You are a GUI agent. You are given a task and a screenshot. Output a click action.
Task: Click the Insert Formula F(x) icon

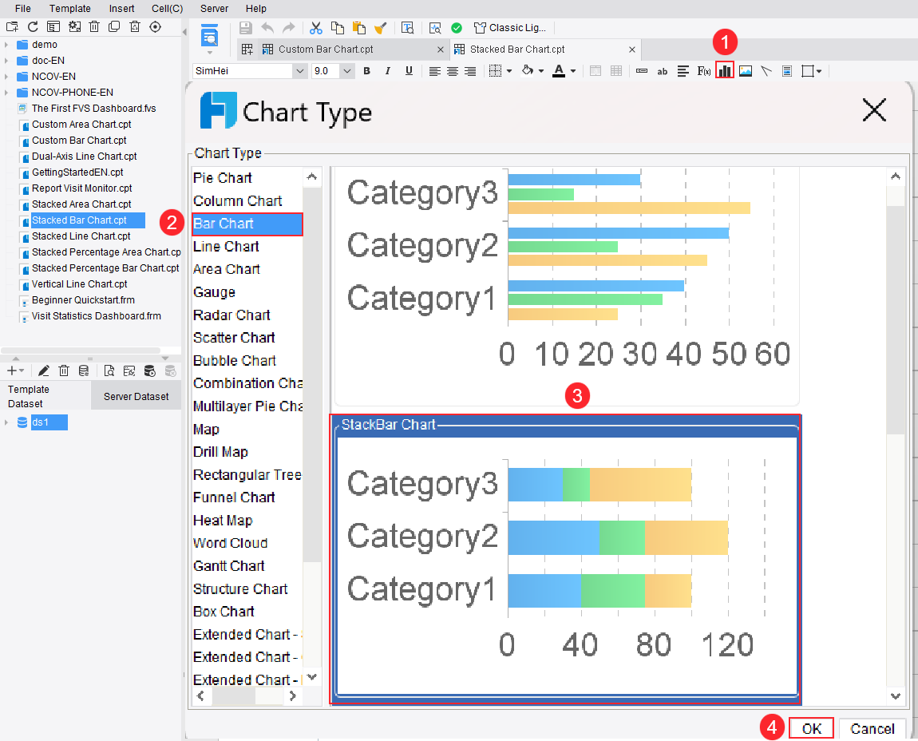[704, 71]
